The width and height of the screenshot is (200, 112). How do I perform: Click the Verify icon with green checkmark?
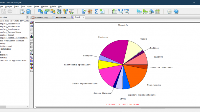pyautogui.click(x=84, y=11)
